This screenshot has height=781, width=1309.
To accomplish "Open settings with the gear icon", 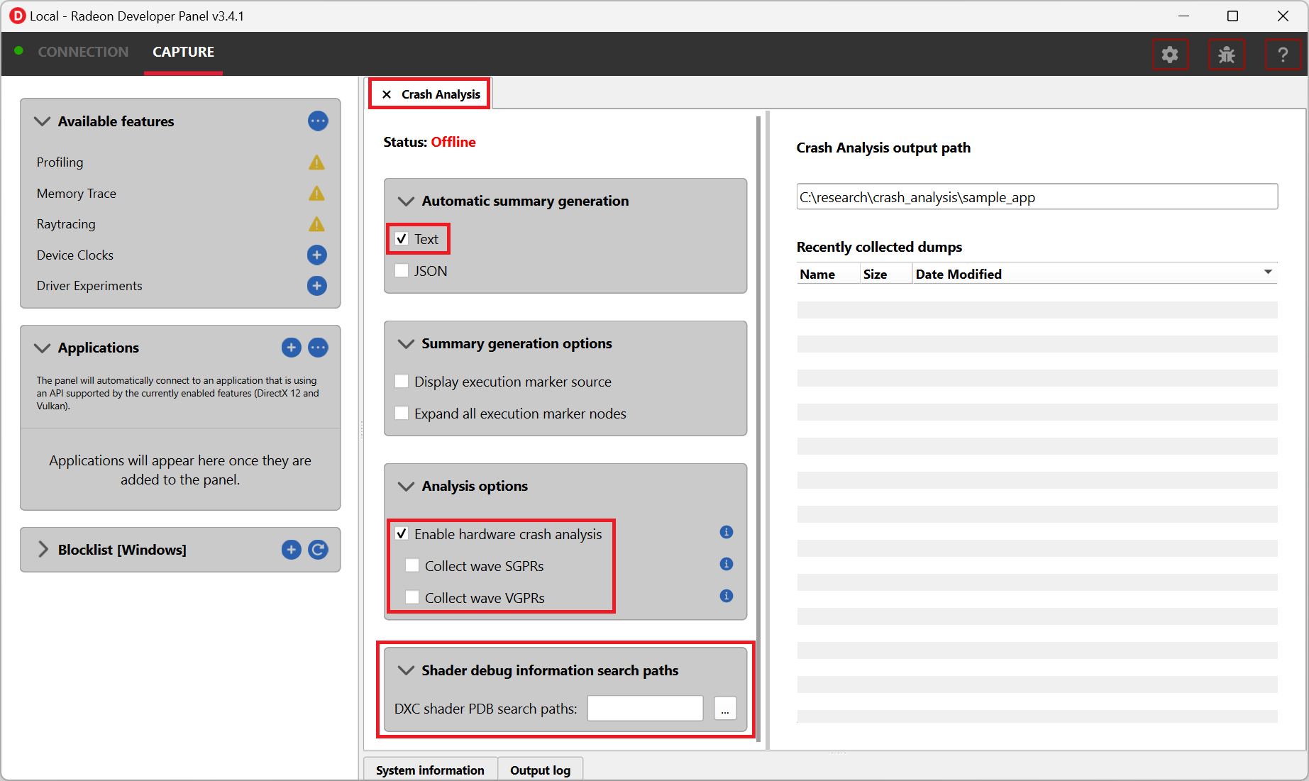I will [1169, 55].
